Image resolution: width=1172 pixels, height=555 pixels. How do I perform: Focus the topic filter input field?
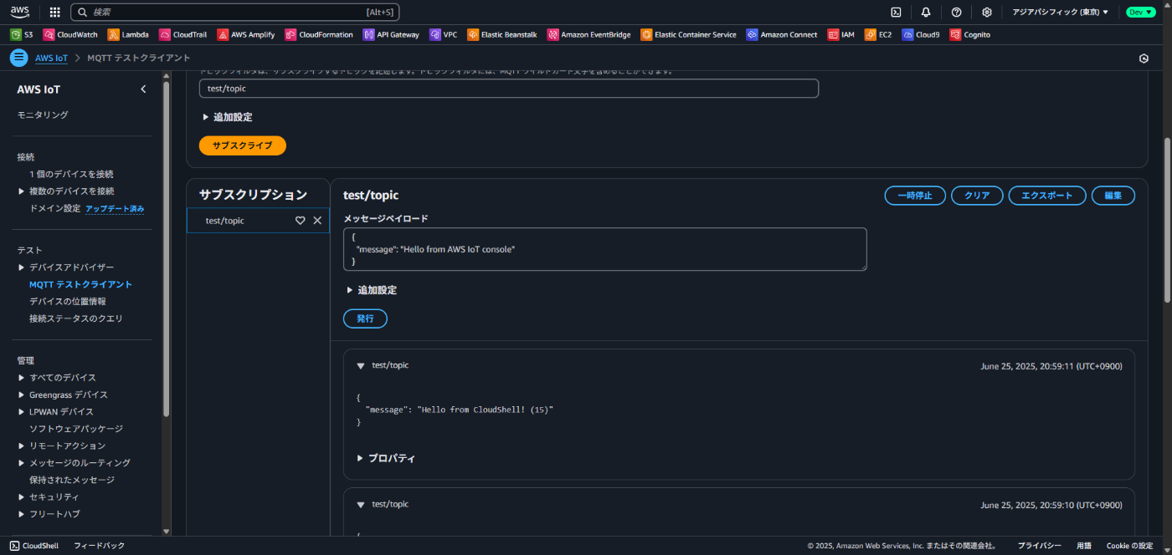click(509, 89)
